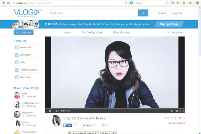Open the Đăng ký sign-up link
This screenshot has height=134, width=201.
(162, 13)
